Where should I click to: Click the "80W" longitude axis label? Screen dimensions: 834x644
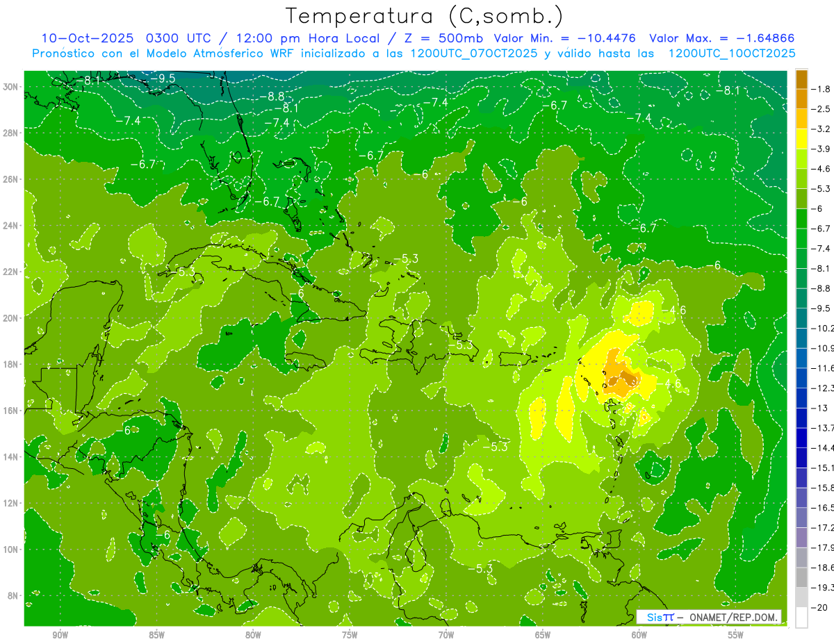(253, 634)
